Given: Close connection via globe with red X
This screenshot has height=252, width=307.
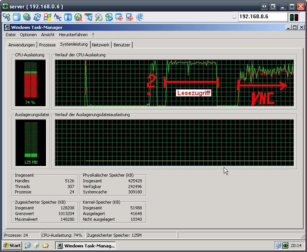Looking at the screenshot, I should click(x=78, y=17).
